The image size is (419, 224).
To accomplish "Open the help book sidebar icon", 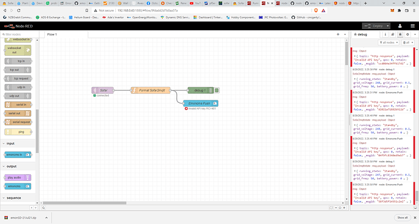I will pos(392,35).
